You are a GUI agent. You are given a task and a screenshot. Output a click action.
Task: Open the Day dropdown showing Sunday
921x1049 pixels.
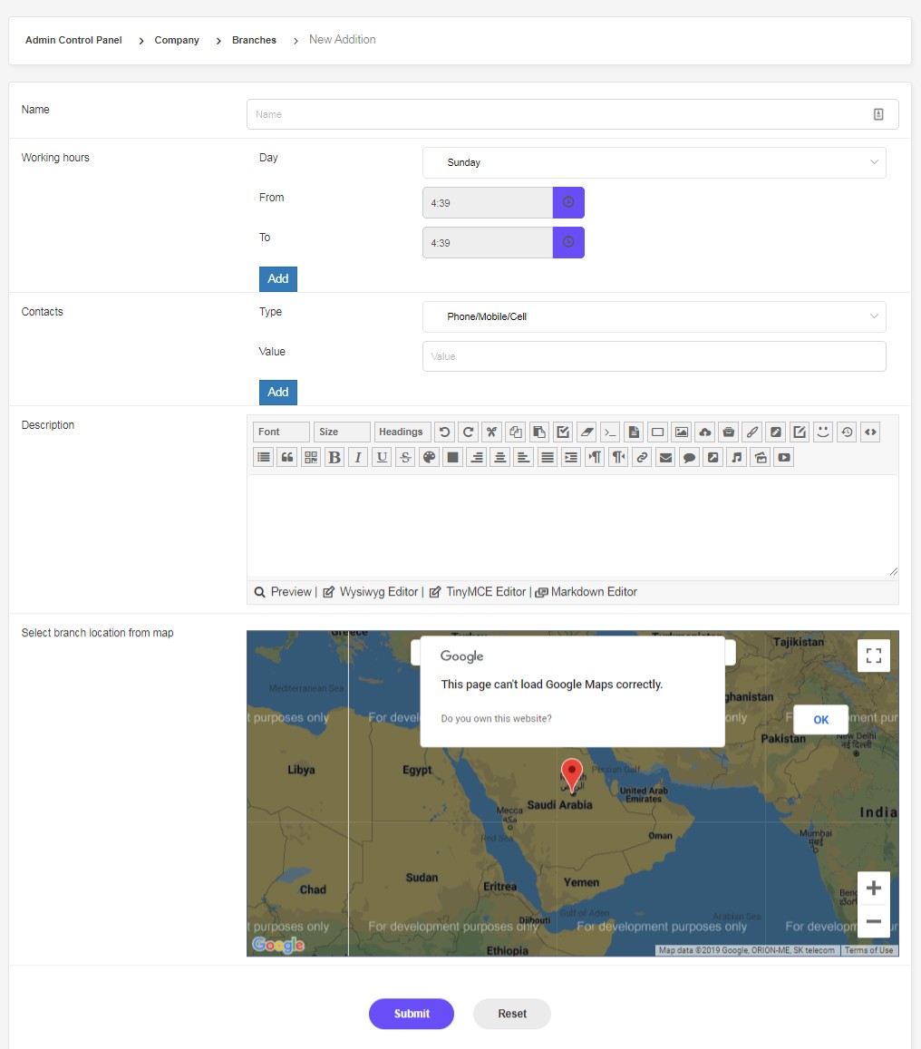pos(654,162)
